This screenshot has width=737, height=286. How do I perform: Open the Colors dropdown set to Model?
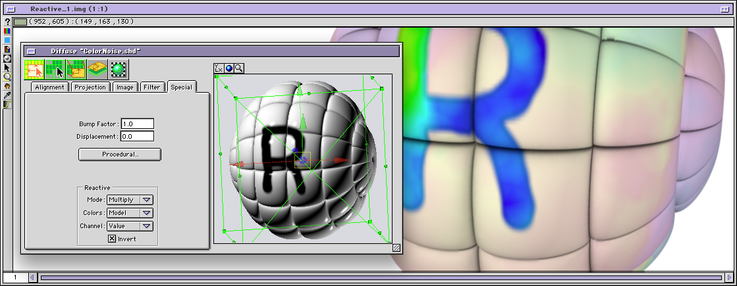130,213
